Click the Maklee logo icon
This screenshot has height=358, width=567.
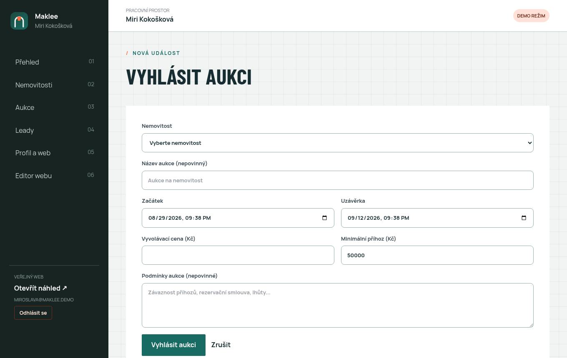[19, 21]
